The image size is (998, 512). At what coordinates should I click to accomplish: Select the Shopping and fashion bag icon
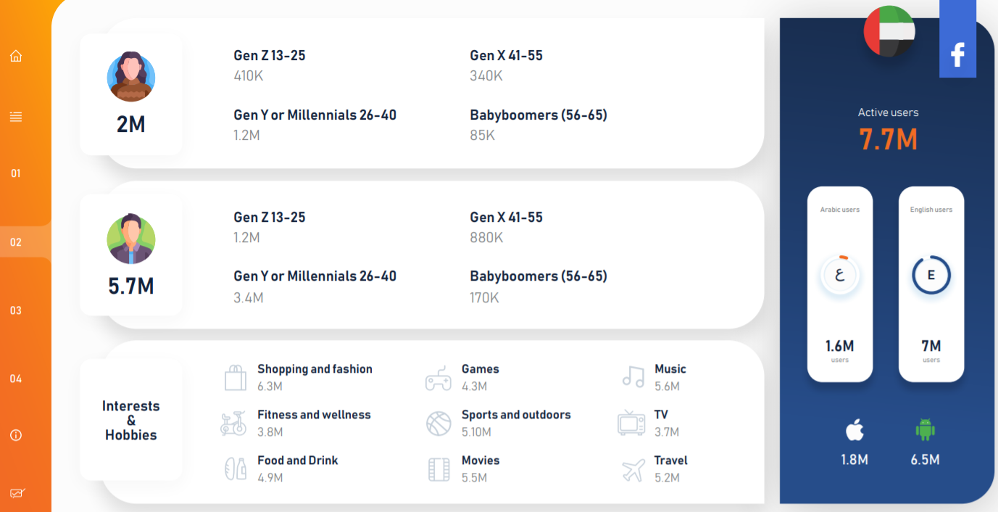235,378
